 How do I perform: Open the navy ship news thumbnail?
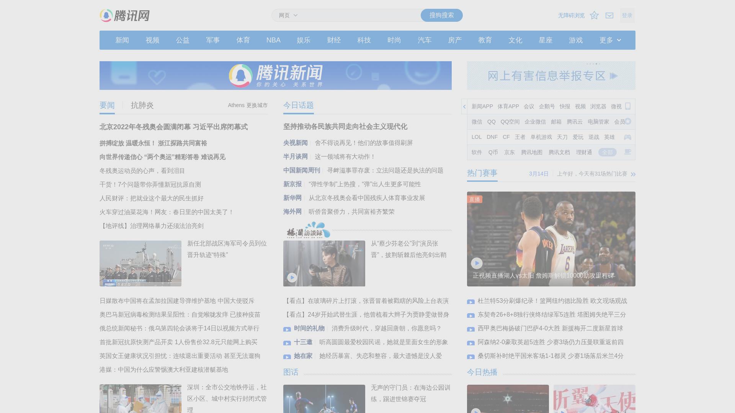(x=140, y=263)
